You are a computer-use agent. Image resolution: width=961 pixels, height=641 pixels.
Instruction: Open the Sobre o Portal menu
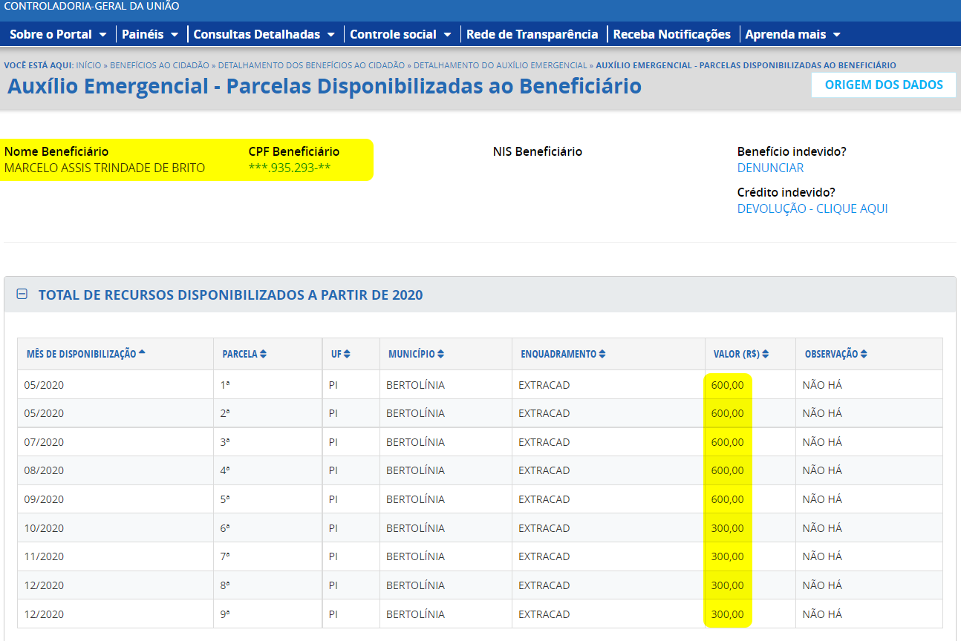pyautogui.click(x=58, y=34)
